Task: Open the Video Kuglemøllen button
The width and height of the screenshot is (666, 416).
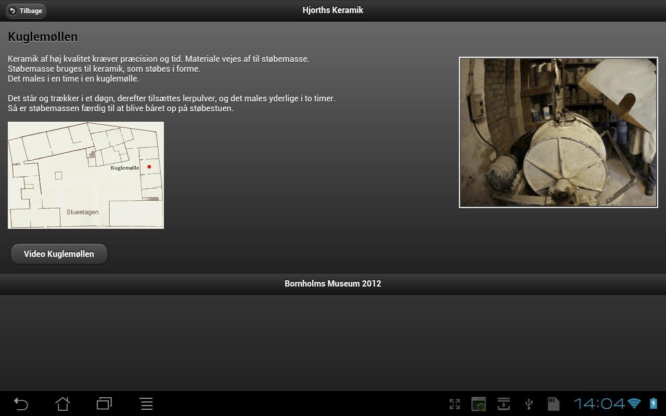Action: pyautogui.click(x=59, y=254)
